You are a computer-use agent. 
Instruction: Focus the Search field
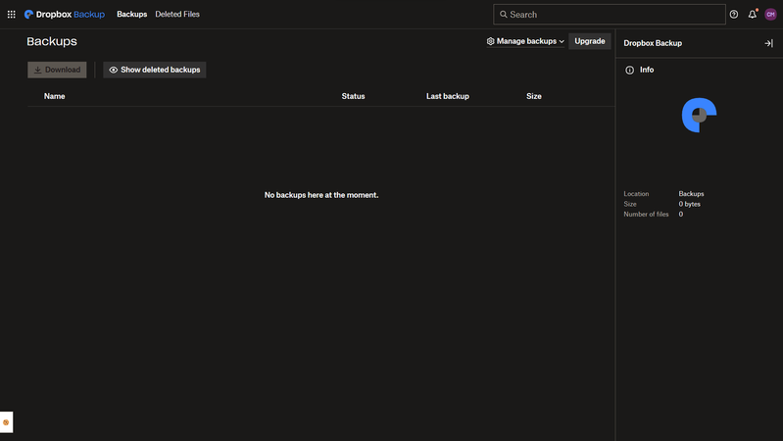[610, 15]
